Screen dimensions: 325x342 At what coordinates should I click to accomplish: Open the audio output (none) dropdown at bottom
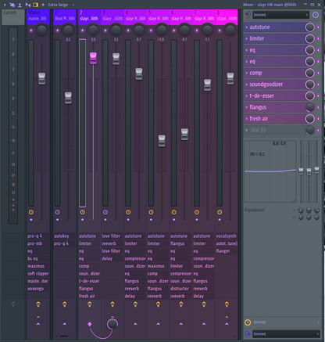287,334
